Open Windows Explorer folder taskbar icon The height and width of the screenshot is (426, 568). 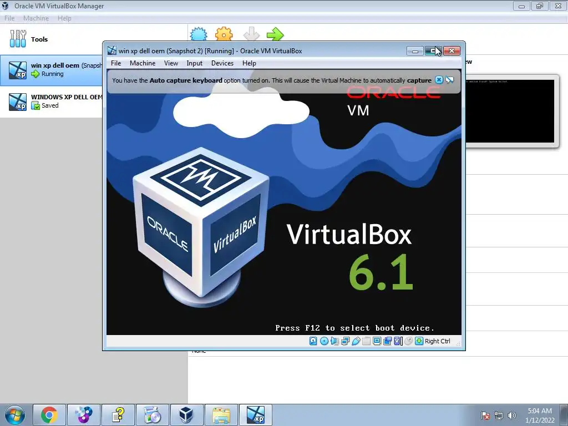tap(221, 415)
